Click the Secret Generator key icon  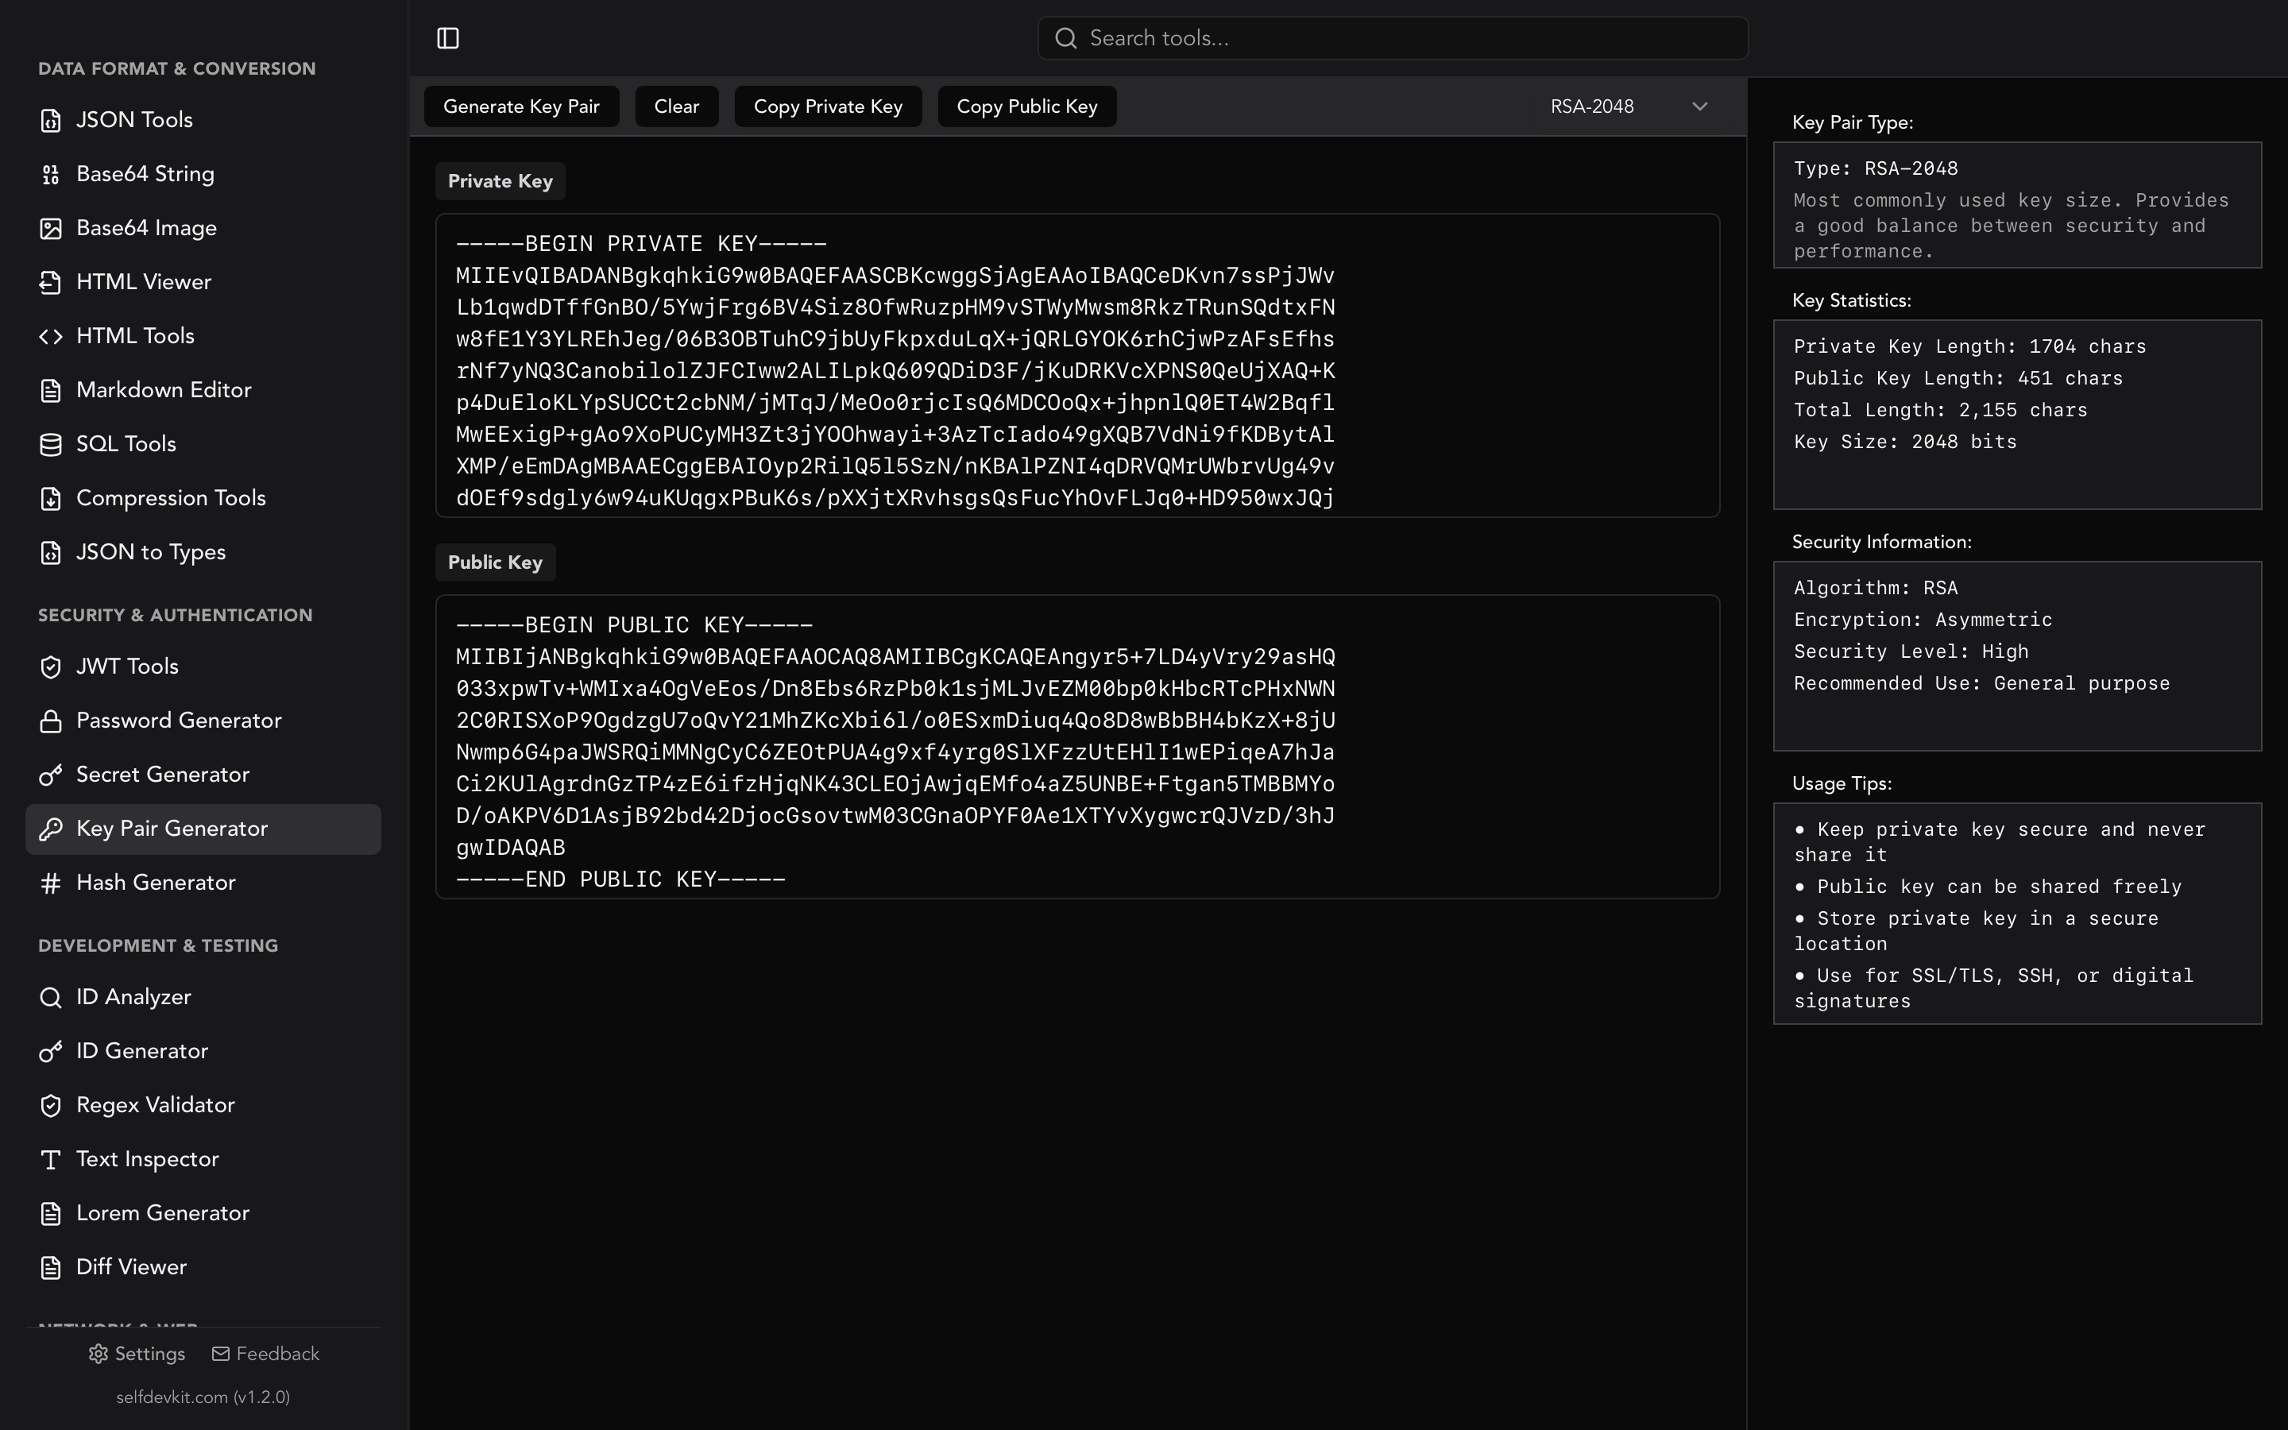pos(51,775)
